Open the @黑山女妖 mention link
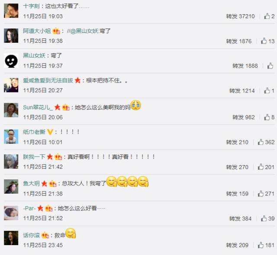Image resolution: width=277 pixels, height=255 pixels. coord(85,31)
